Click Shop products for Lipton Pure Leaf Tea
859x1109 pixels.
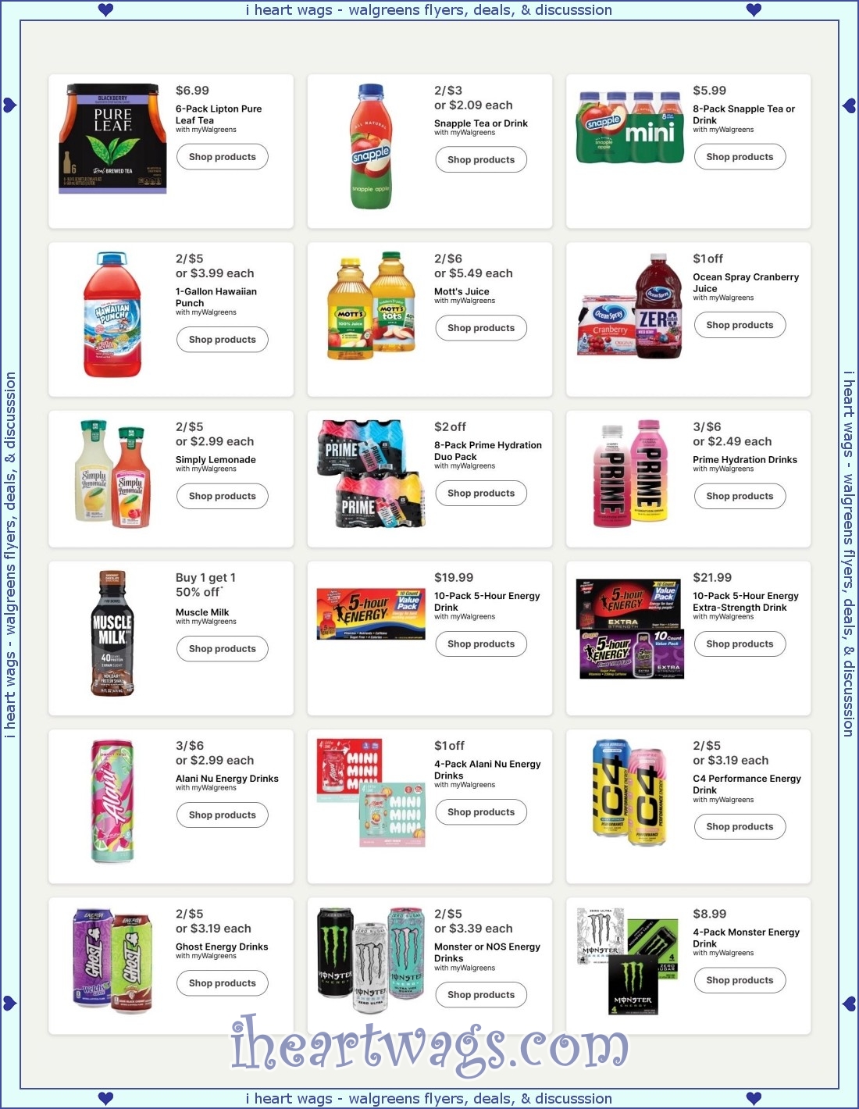click(223, 157)
